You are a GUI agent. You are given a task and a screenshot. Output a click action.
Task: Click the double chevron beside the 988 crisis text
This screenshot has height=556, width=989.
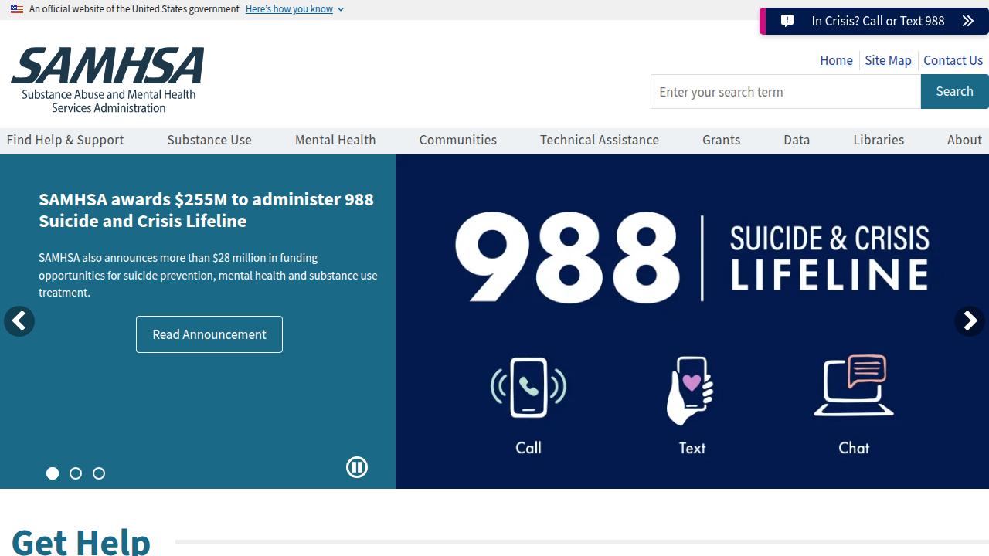(x=968, y=21)
